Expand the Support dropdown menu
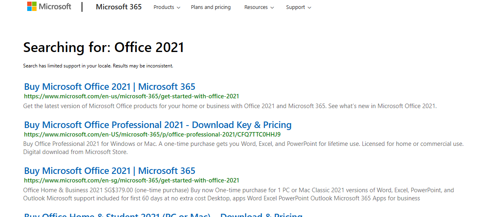The width and height of the screenshot is (494, 217). [298, 7]
